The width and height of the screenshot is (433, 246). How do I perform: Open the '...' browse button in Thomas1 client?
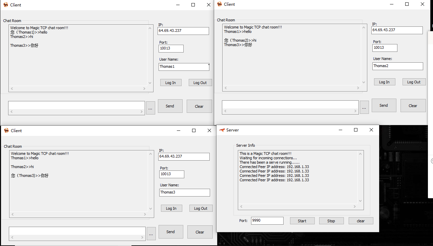click(150, 108)
